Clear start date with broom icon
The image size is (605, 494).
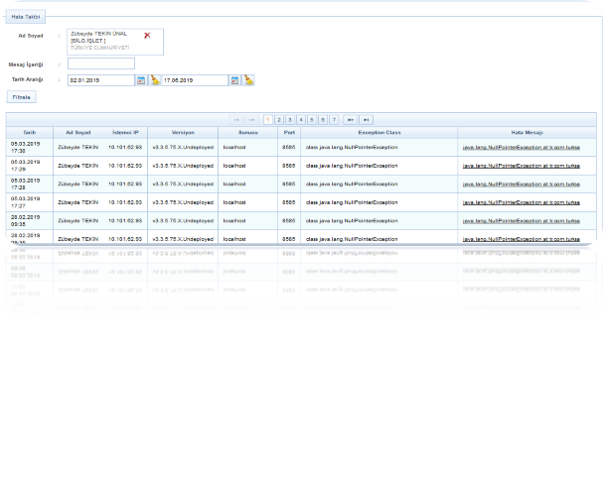(x=155, y=80)
